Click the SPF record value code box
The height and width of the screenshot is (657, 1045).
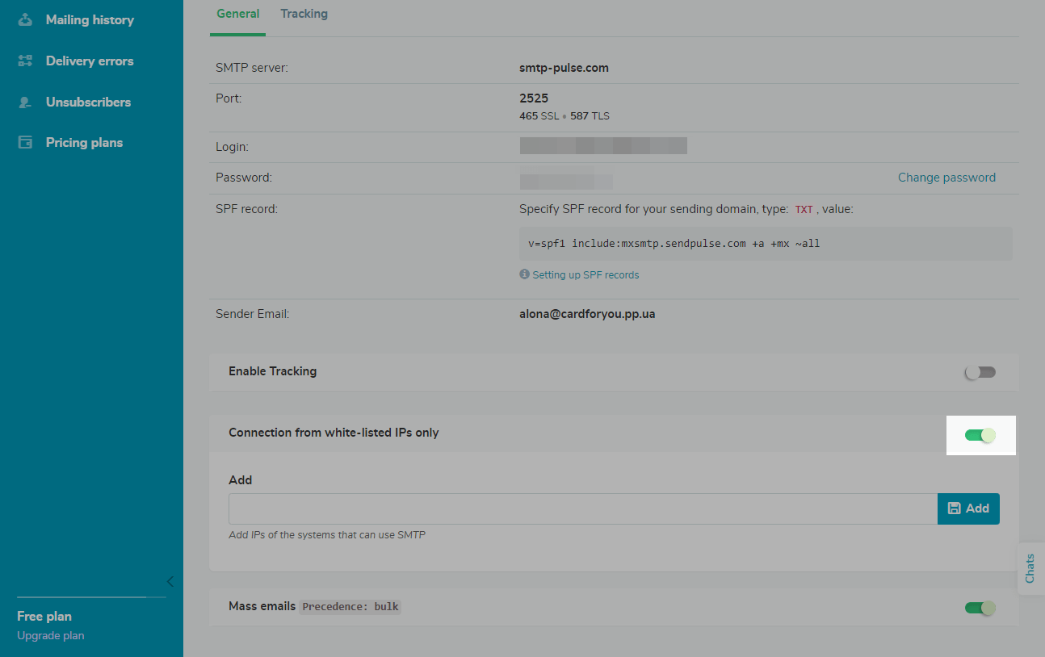point(765,243)
